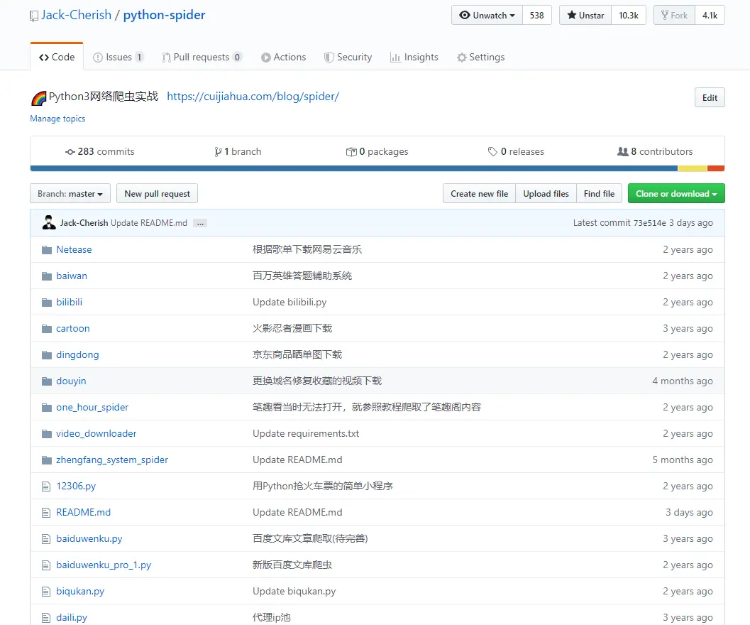
Task: Open the Actions tab icon
Action: 266,58
